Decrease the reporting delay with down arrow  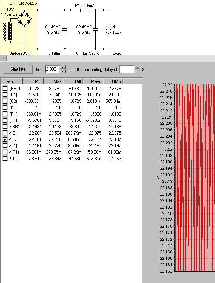[137, 71]
